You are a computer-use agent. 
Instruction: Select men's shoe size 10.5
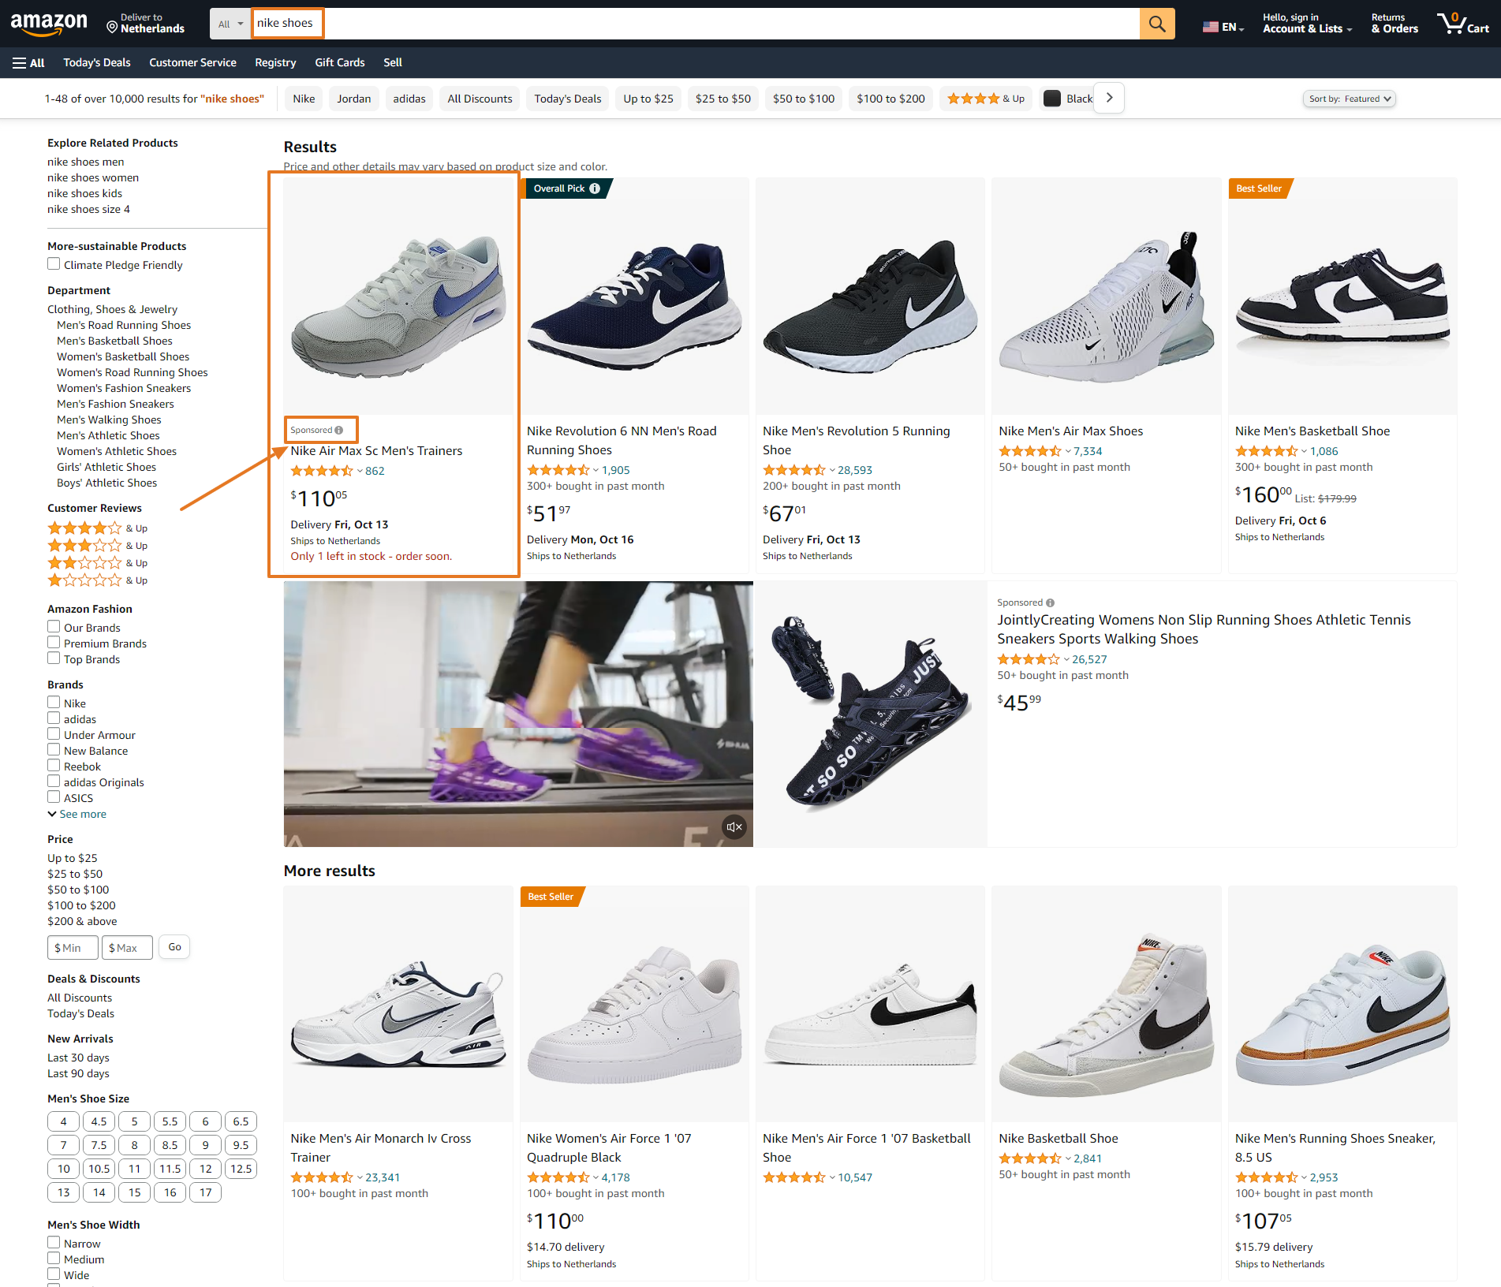coord(99,1169)
